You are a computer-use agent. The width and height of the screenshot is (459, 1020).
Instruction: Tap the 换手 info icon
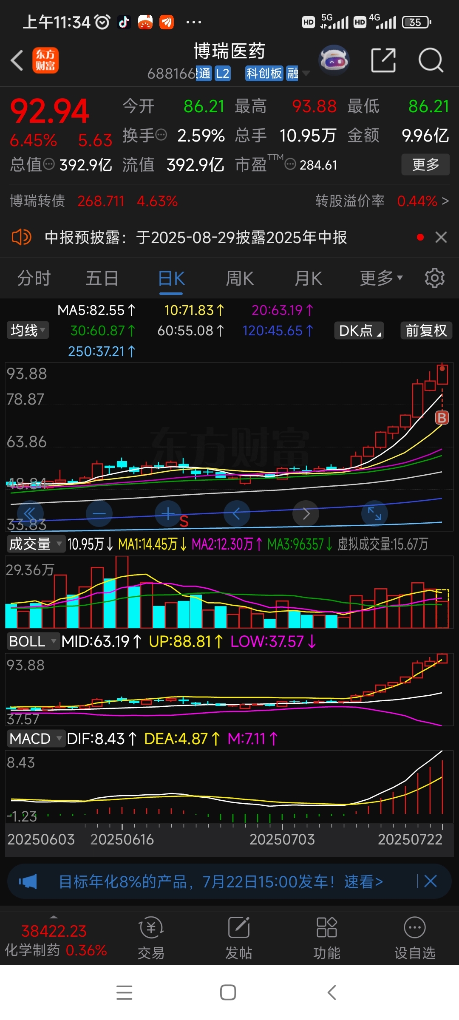point(161,135)
